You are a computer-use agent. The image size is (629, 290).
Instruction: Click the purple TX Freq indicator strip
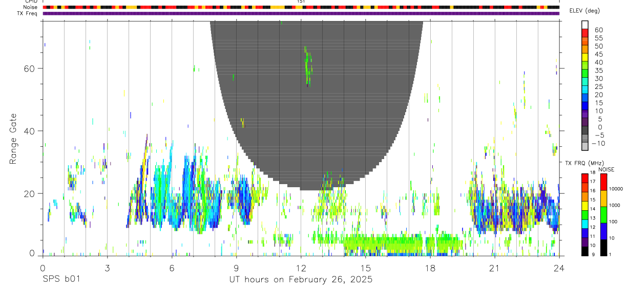301,13
